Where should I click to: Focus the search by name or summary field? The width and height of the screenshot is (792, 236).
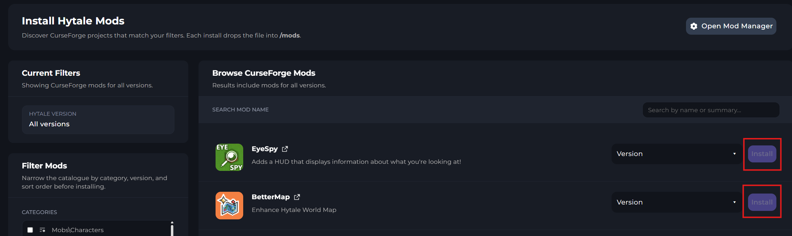pyautogui.click(x=710, y=110)
